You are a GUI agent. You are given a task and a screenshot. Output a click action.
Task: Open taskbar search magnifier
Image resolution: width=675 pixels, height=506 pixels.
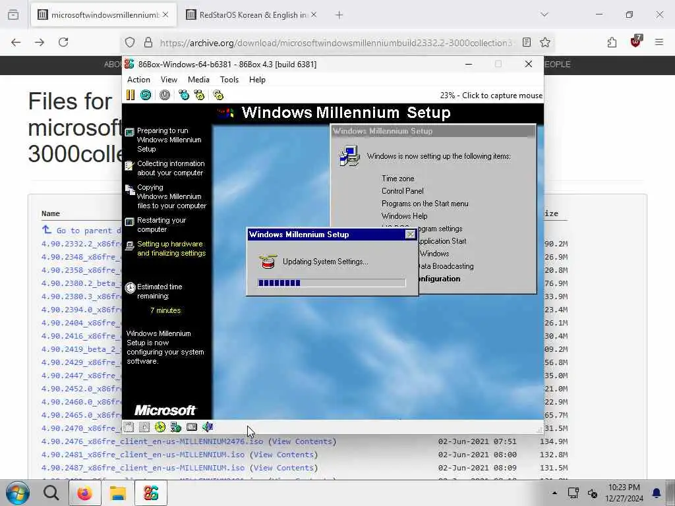(x=51, y=493)
